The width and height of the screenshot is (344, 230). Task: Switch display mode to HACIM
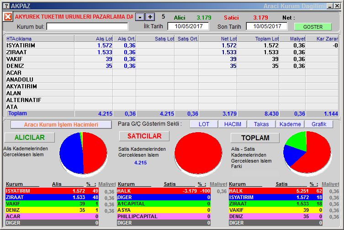233,124
